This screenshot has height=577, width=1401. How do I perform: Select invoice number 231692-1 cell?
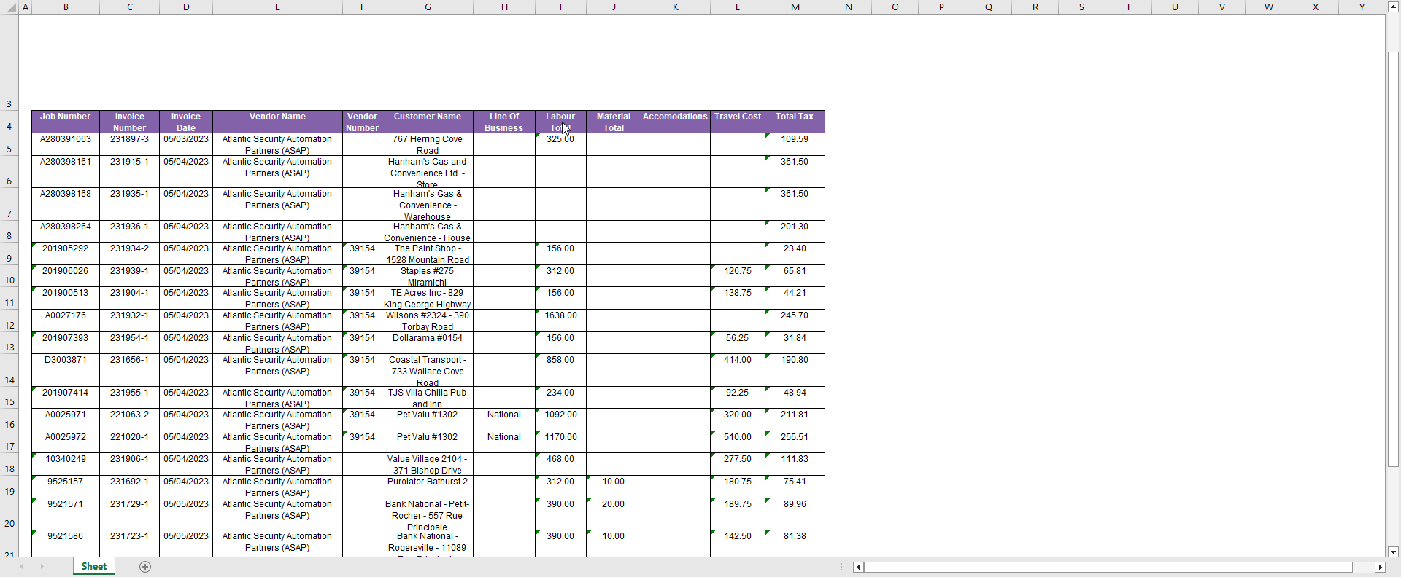click(130, 487)
